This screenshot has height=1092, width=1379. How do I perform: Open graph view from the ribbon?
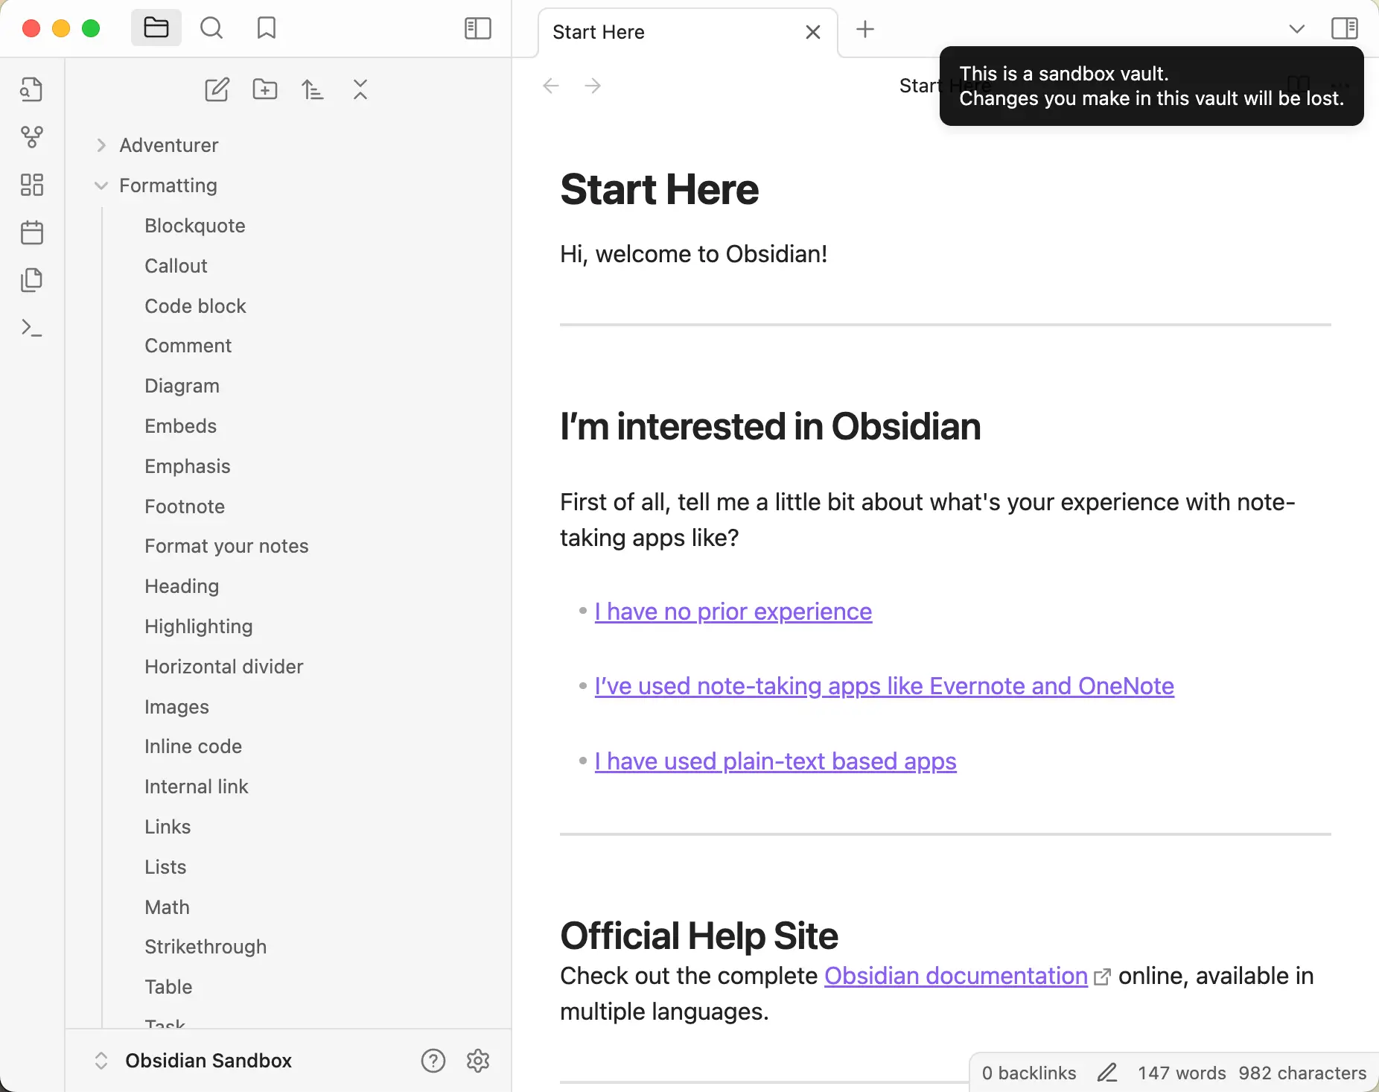click(31, 137)
